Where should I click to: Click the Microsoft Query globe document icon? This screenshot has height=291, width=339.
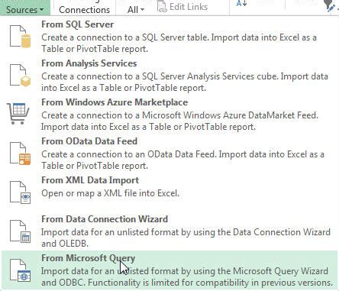point(20,270)
